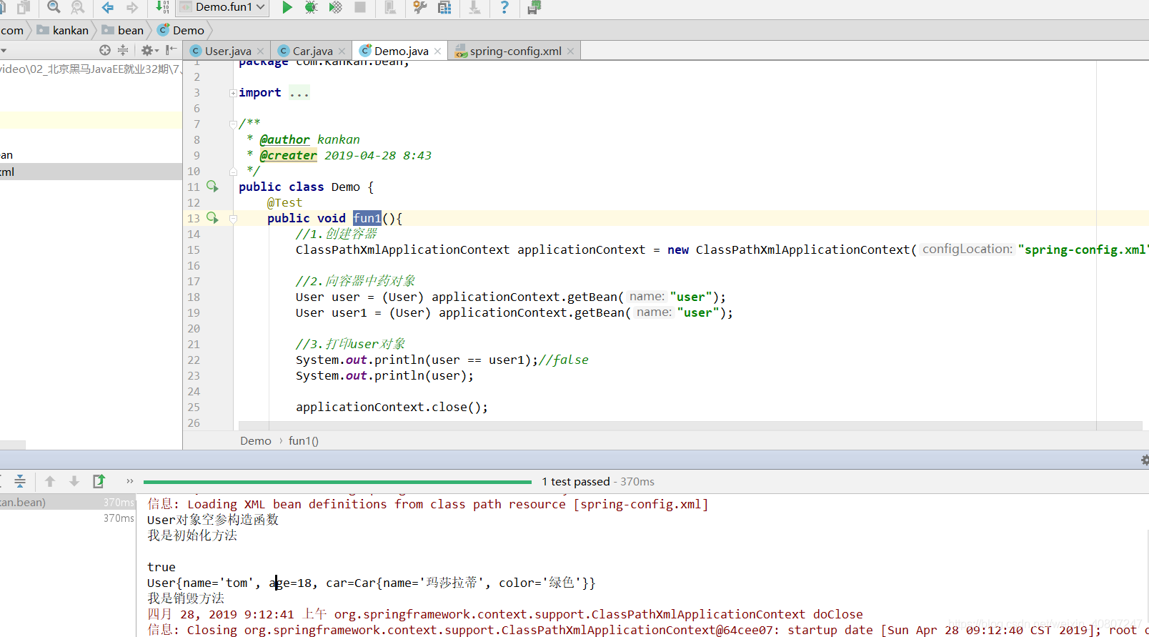Go to previous failed test arrow

[50, 481]
